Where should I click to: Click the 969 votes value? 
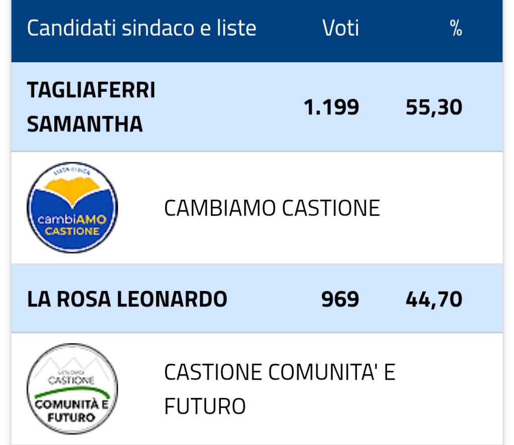340,299
